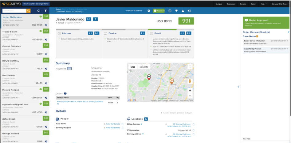
Task: Click in the Search cases field
Action: [x=14, y=11]
